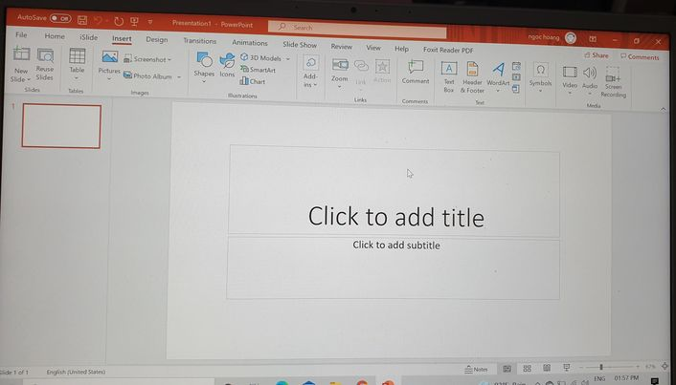This screenshot has width=676, height=385.
Task: Start Slide Show from status bar
Action: click(567, 368)
